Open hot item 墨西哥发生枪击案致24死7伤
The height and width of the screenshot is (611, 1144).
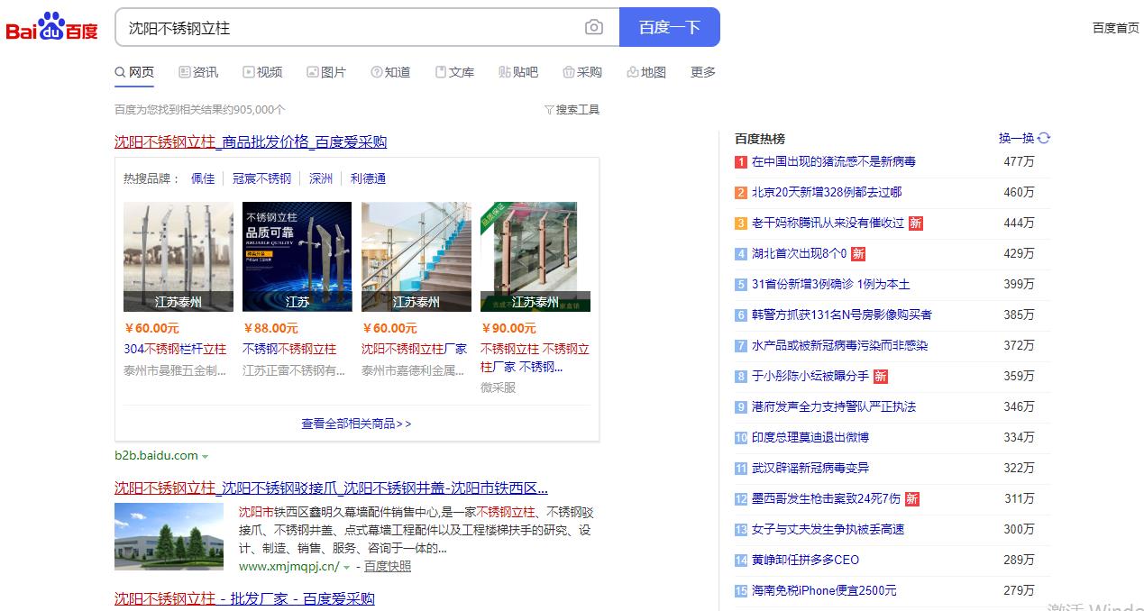click(x=826, y=499)
